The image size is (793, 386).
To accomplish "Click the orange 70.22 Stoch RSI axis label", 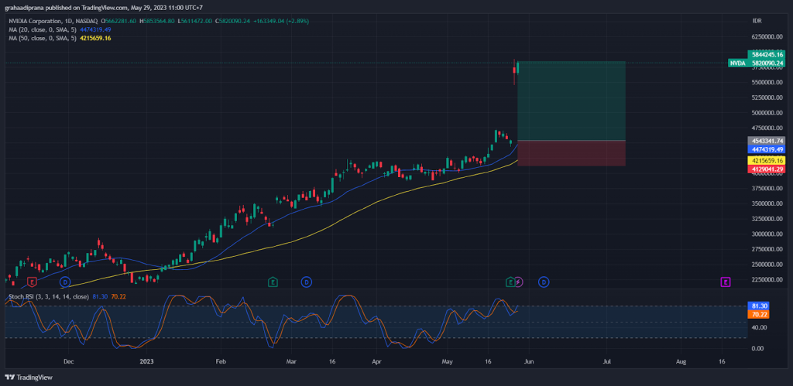I will (x=759, y=314).
